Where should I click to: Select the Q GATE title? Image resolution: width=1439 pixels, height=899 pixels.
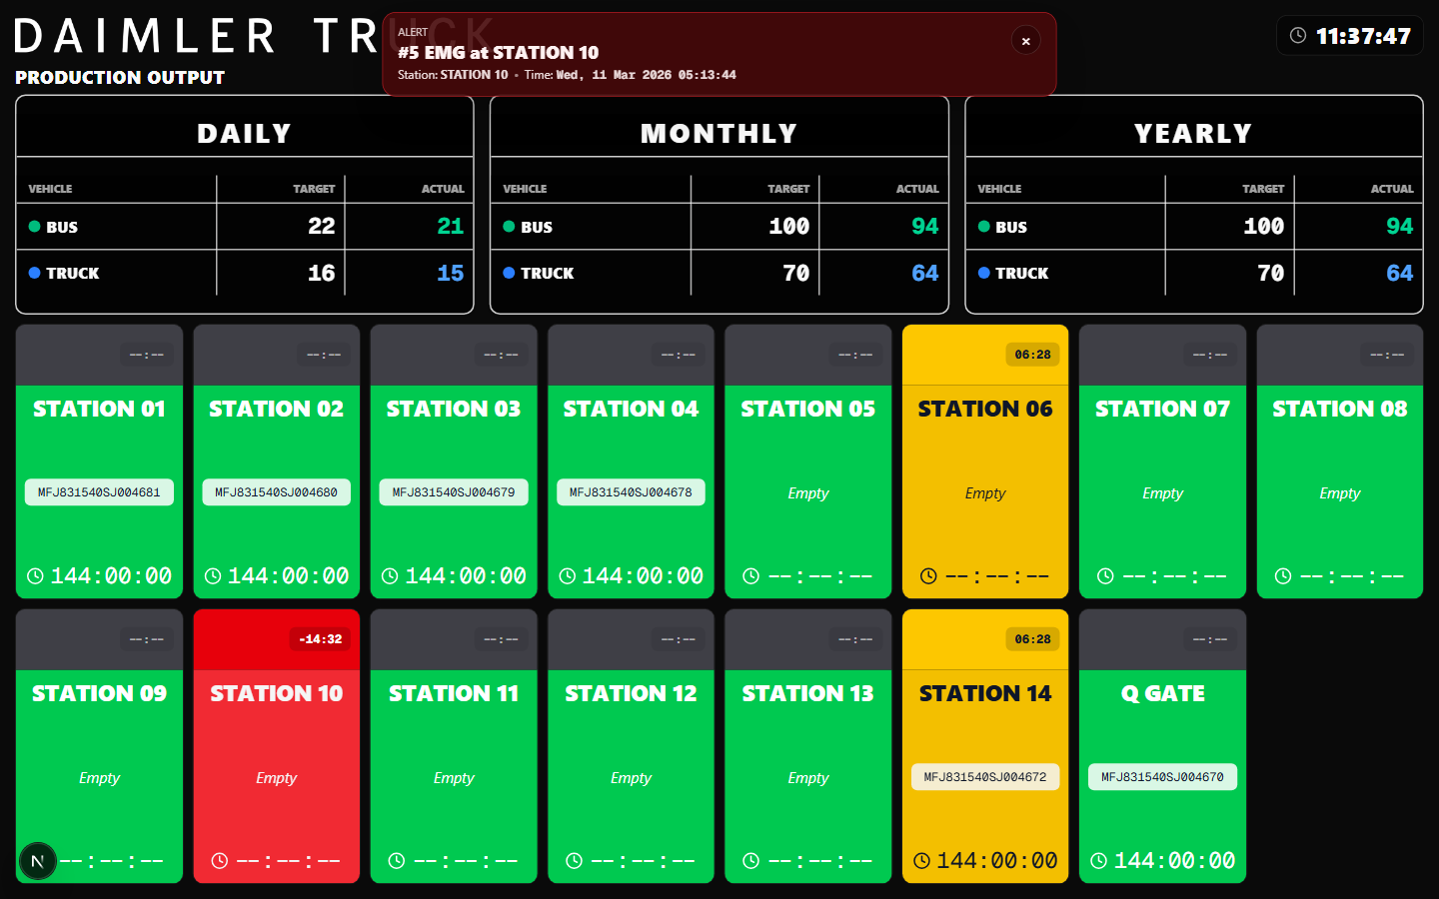point(1163,693)
